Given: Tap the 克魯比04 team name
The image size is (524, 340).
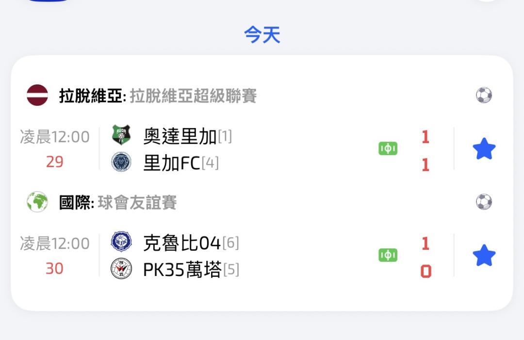Looking at the screenshot, I should (x=182, y=243).
